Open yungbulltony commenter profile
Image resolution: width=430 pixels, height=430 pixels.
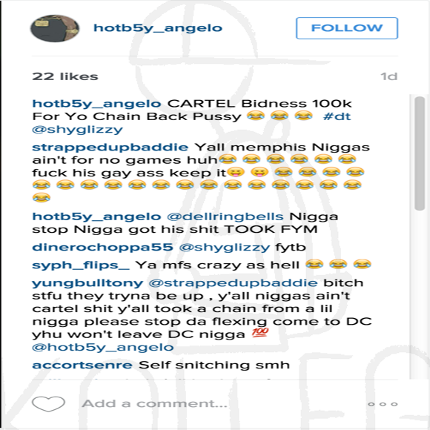tap(87, 283)
